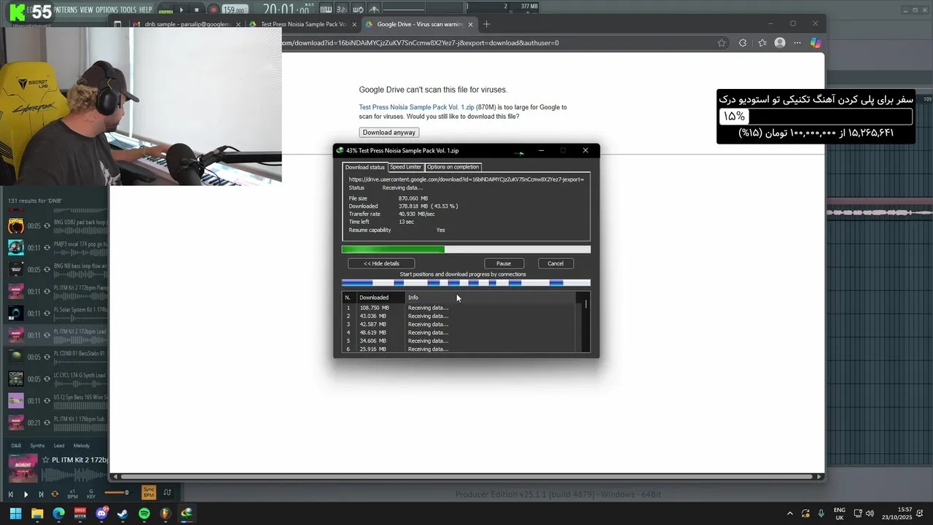Open a new browser tab with plus button
The image size is (933, 525).
pos(487,24)
